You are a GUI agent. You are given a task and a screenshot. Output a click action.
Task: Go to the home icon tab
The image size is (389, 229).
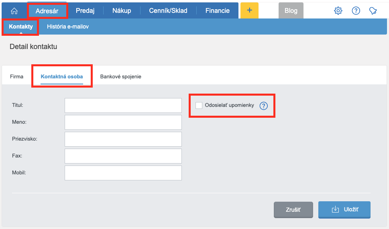(14, 10)
